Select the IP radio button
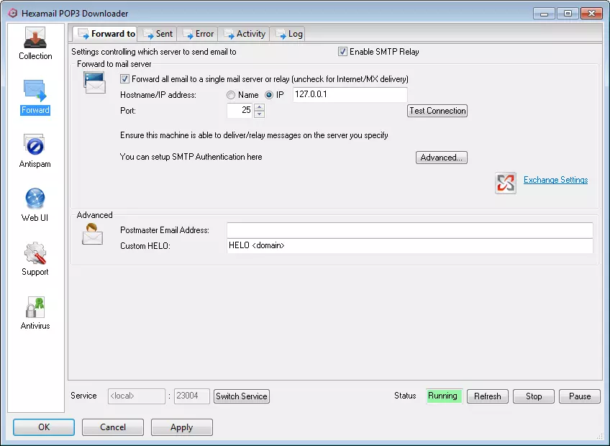The height and width of the screenshot is (446, 610). (270, 95)
